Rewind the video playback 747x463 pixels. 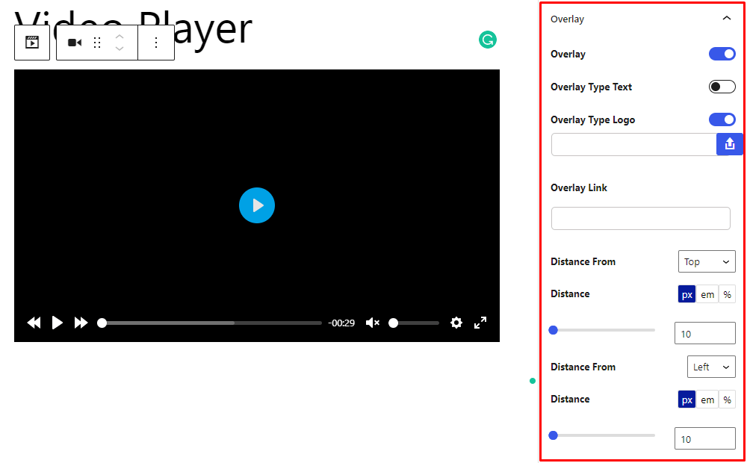(34, 323)
